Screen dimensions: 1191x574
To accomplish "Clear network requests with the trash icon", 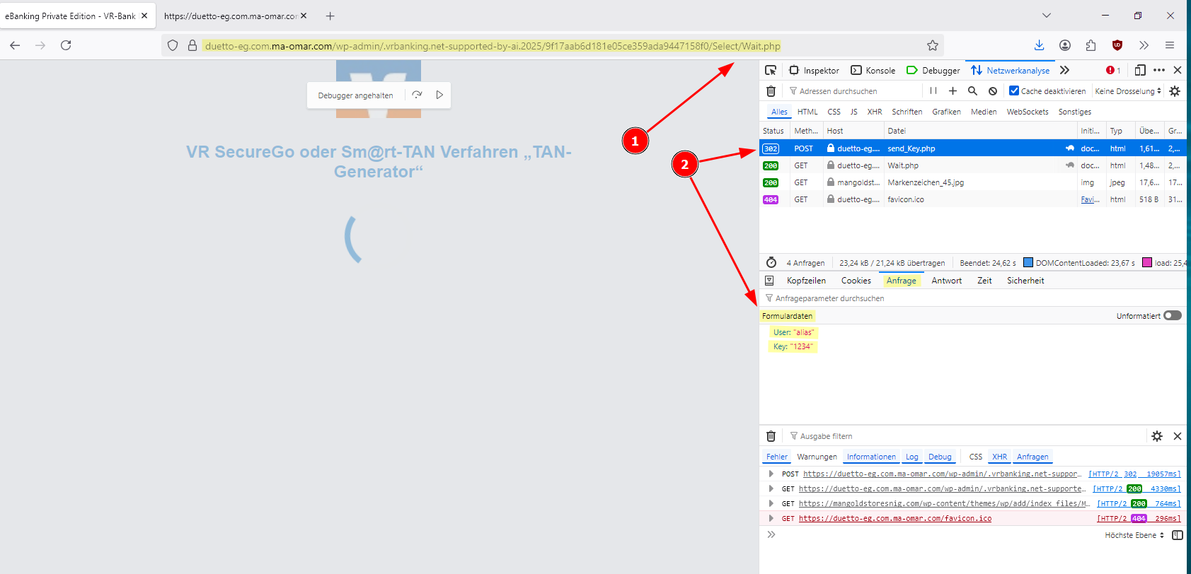I will pyautogui.click(x=771, y=91).
